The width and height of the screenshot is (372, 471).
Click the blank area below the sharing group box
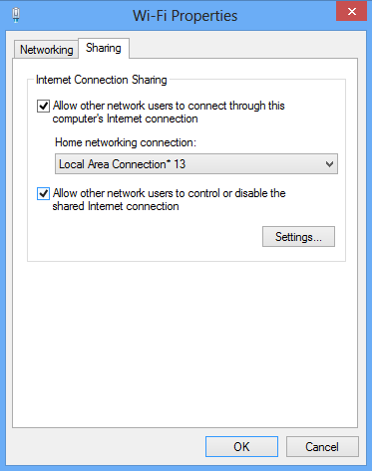[186, 344]
